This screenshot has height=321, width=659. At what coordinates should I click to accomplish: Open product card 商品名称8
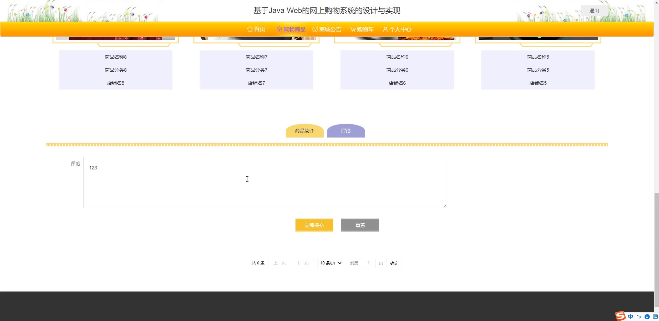coord(116,57)
